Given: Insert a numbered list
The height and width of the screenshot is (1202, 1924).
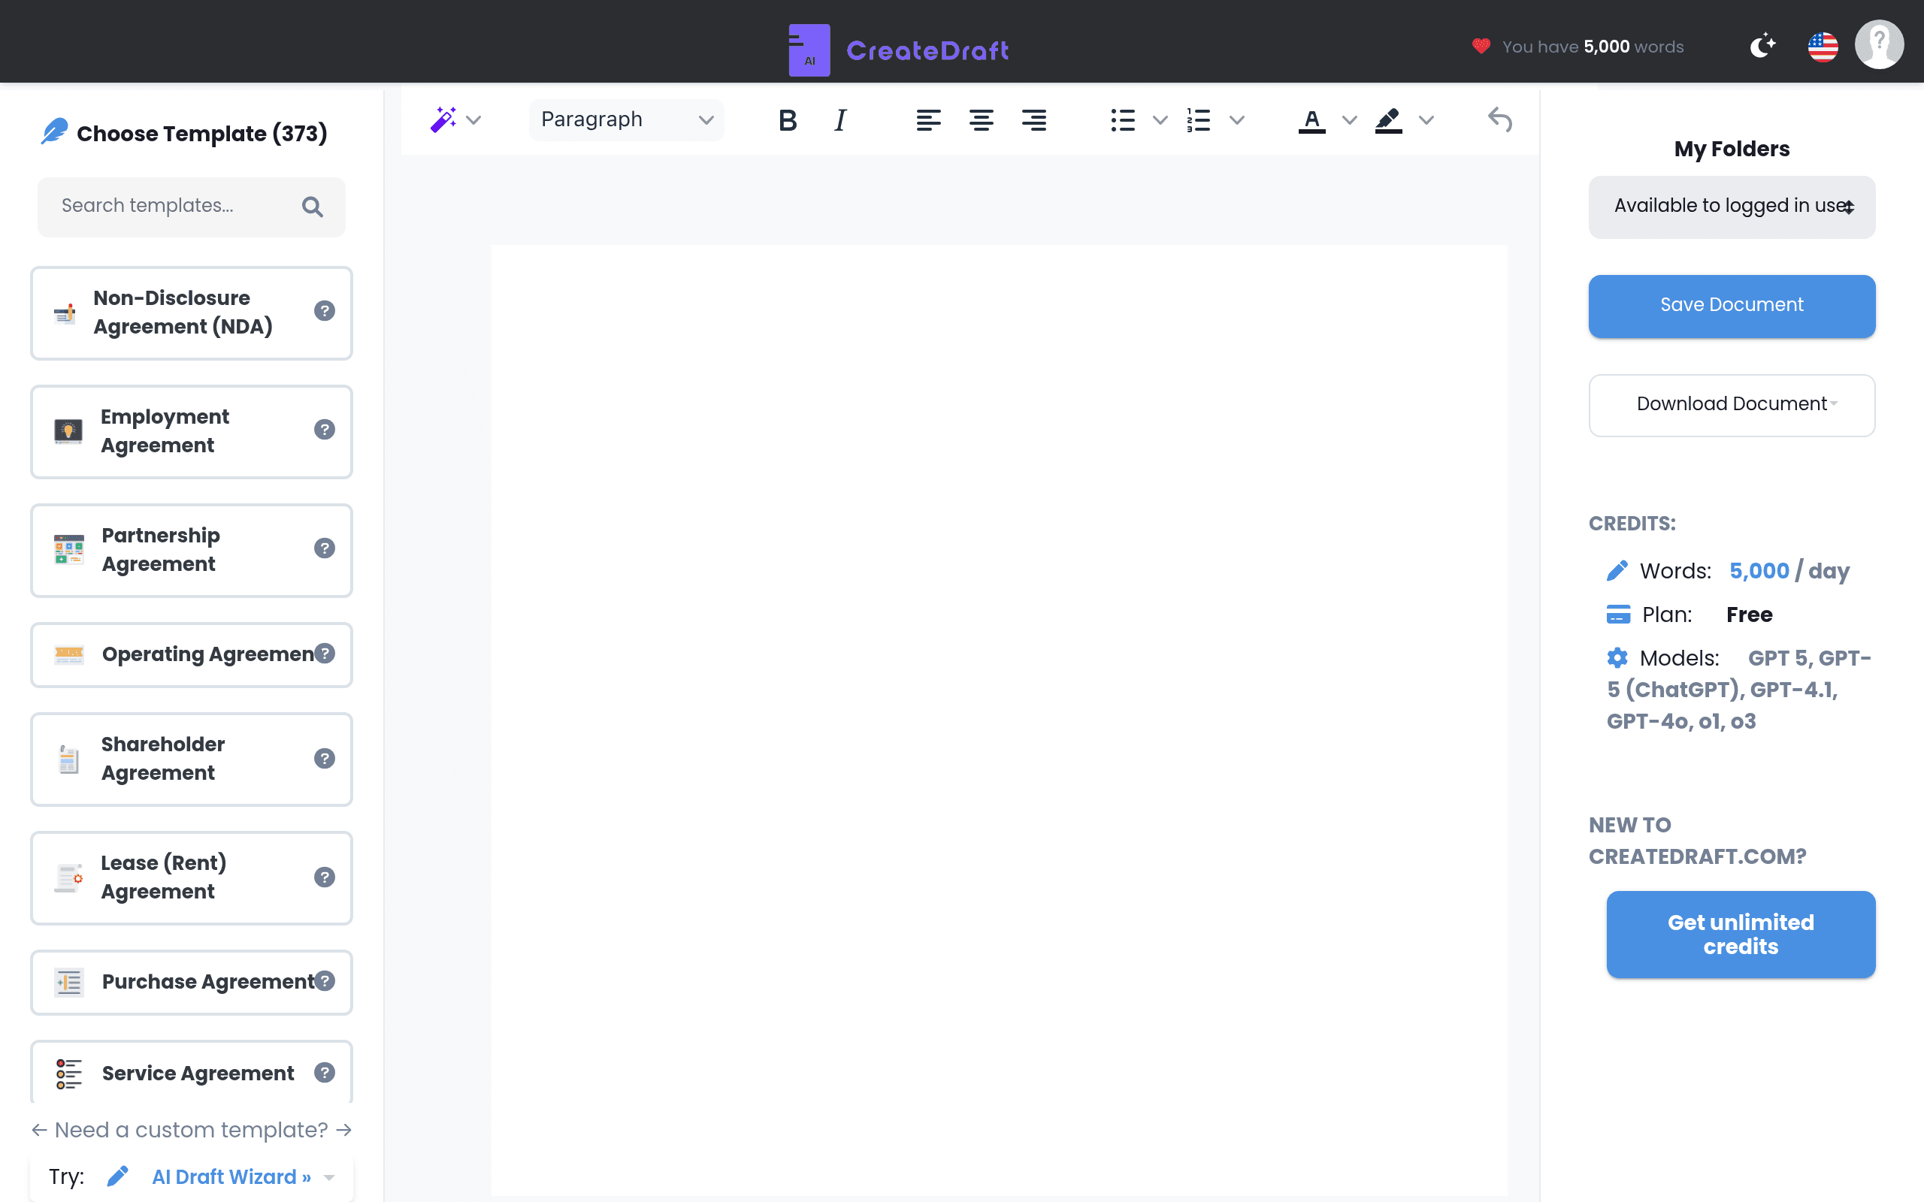Looking at the screenshot, I should [x=1198, y=120].
